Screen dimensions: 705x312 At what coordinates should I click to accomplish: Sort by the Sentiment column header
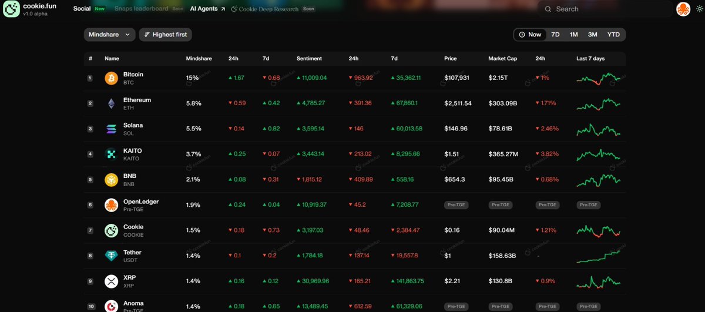click(309, 59)
